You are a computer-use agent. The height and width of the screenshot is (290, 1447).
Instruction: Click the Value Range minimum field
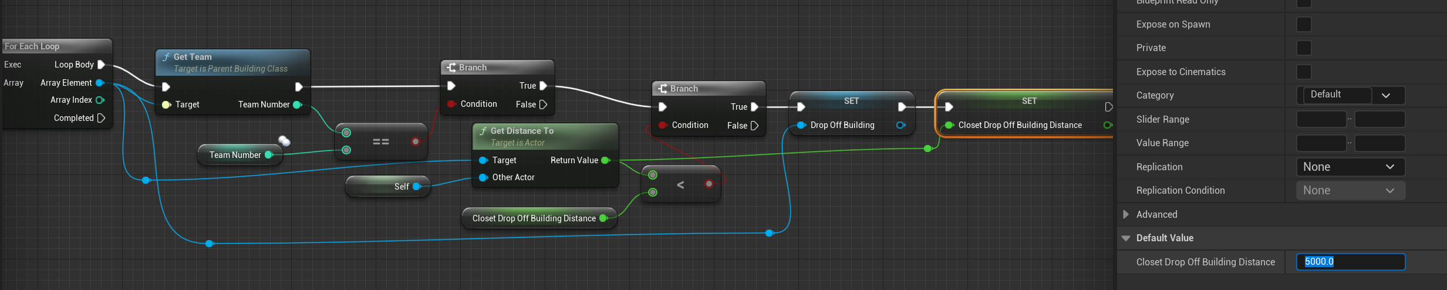(1321, 143)
